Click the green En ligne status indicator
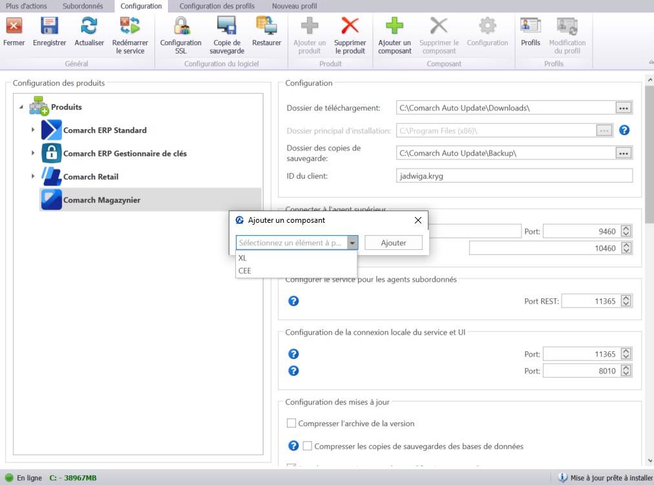 (x=9, y=477)
